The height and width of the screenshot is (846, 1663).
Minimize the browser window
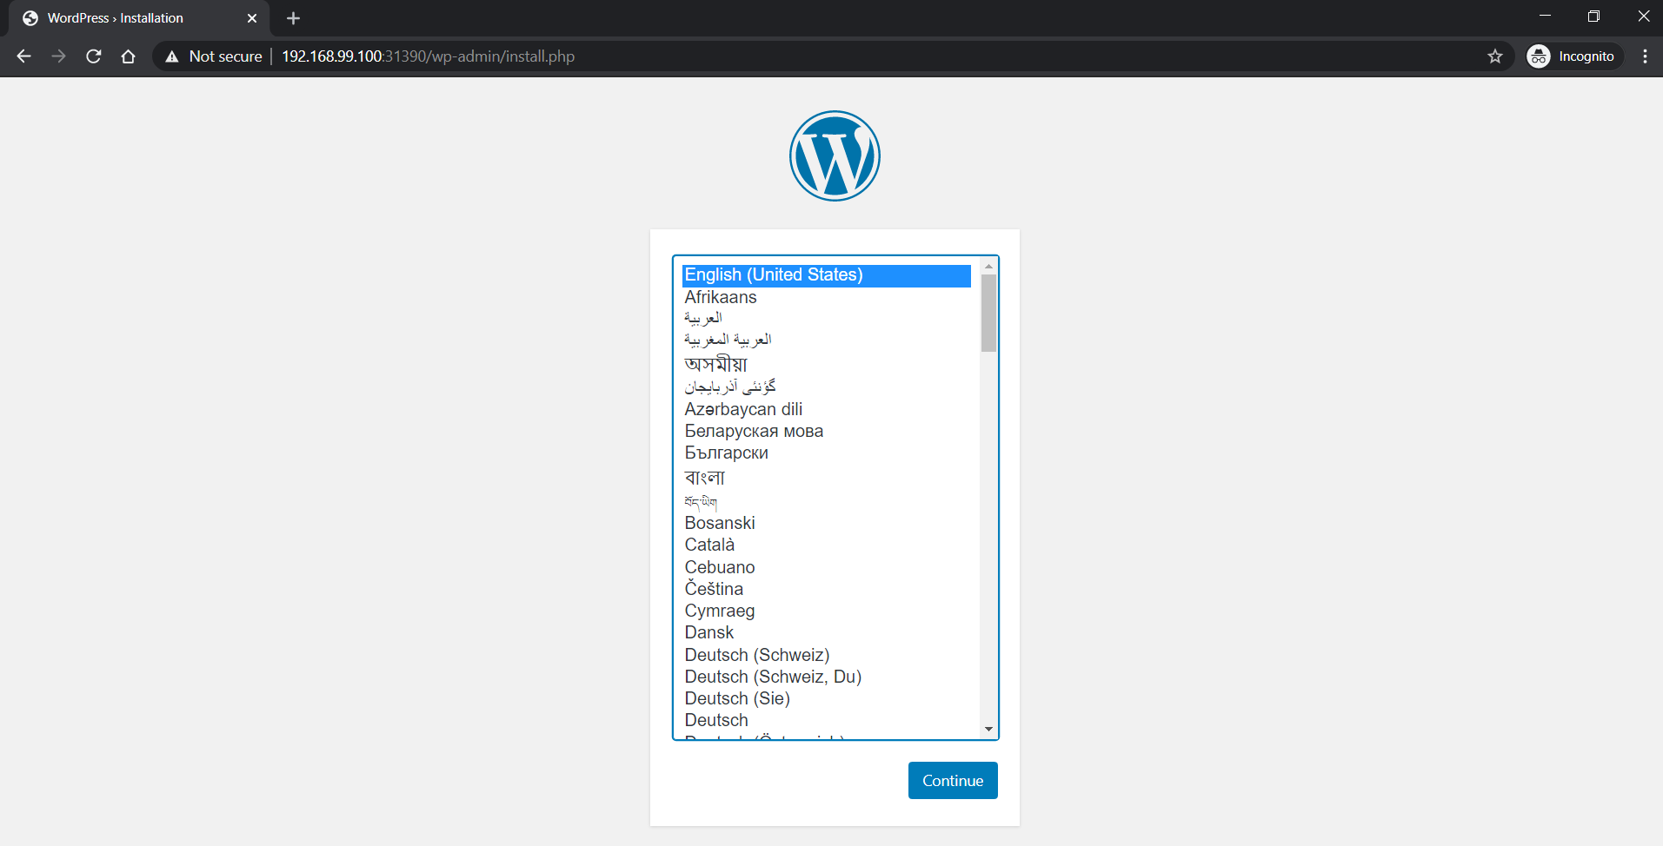(x=1545, y=17)
